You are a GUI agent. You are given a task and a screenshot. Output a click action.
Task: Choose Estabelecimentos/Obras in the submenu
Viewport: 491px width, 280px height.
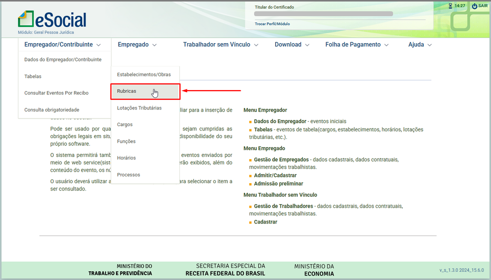(144, 74)
